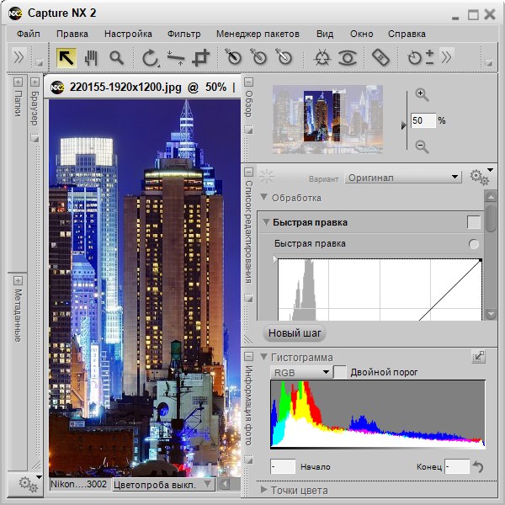Collapse the Обзор panel
This screenshot has height=505, width=505.
[248, 82]
